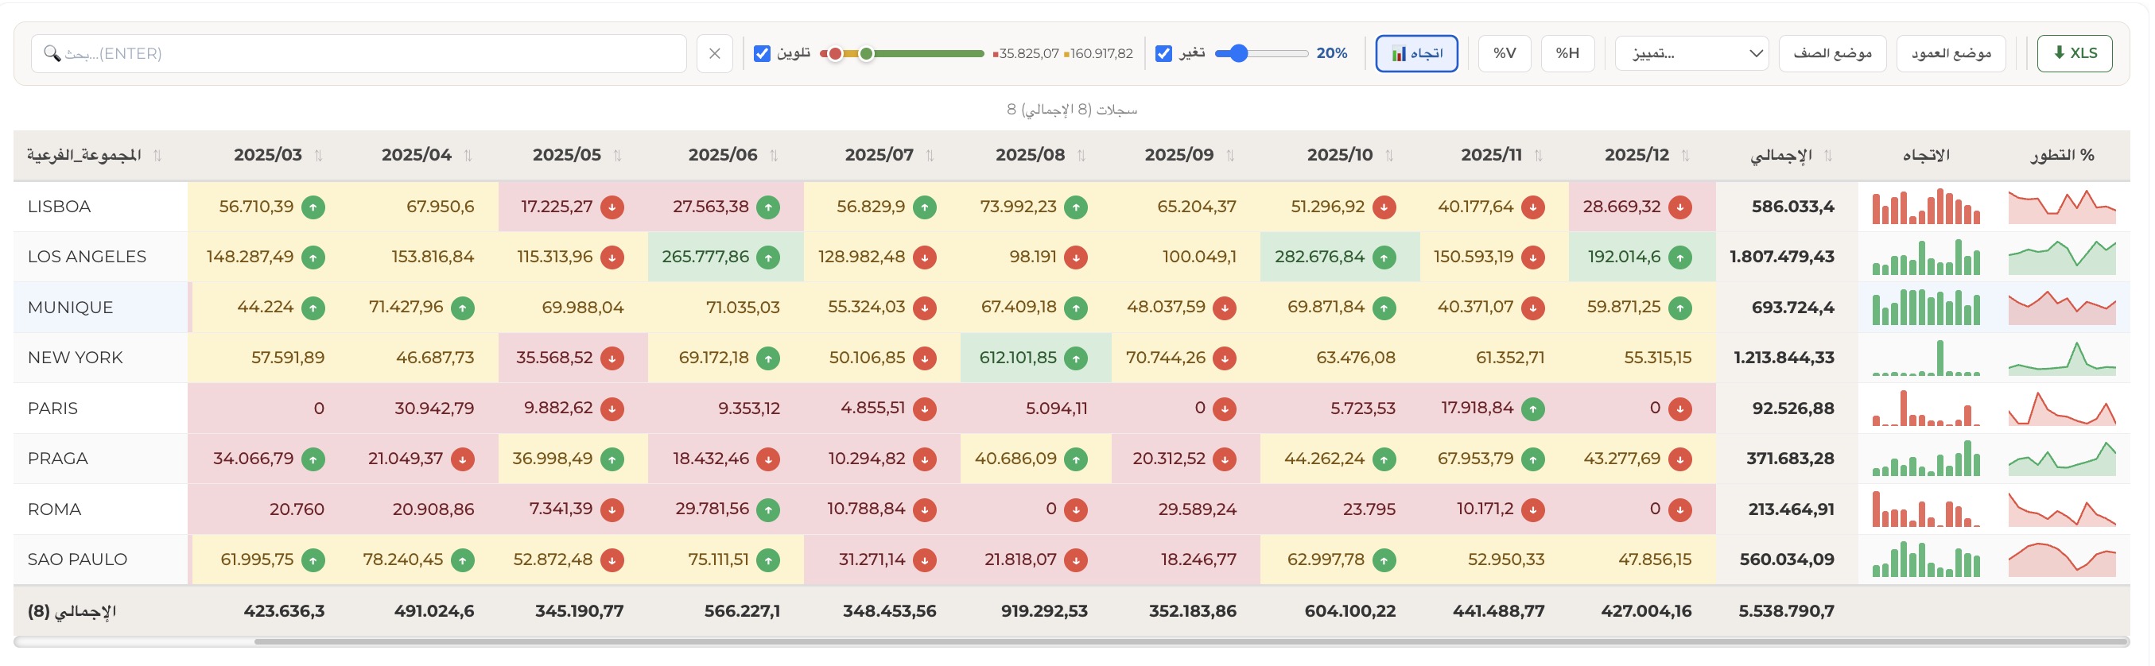The height and width of the screenshot is (666, 2155).
Task: Click the red down arrow beside 17.225,27
Action: point(612,207)
